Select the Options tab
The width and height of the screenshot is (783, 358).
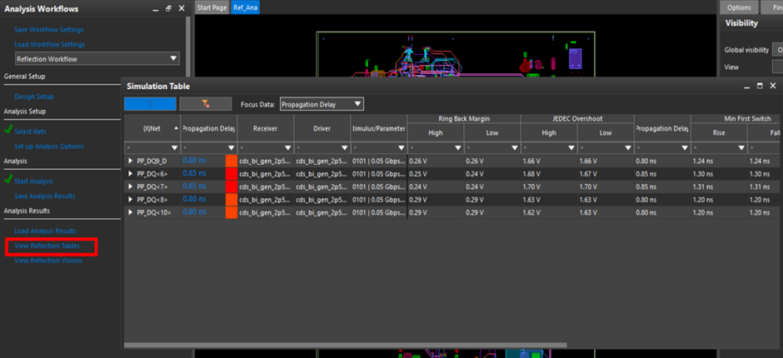point(739,7)
